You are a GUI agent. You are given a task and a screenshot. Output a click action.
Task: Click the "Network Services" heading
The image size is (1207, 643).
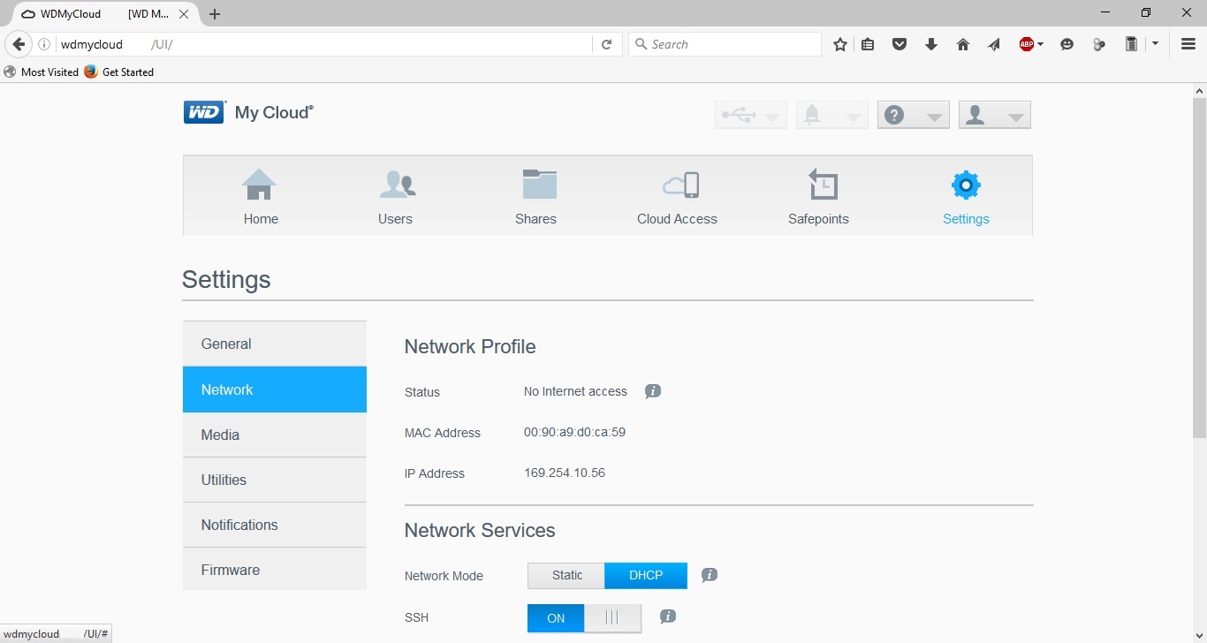point(480,530)
